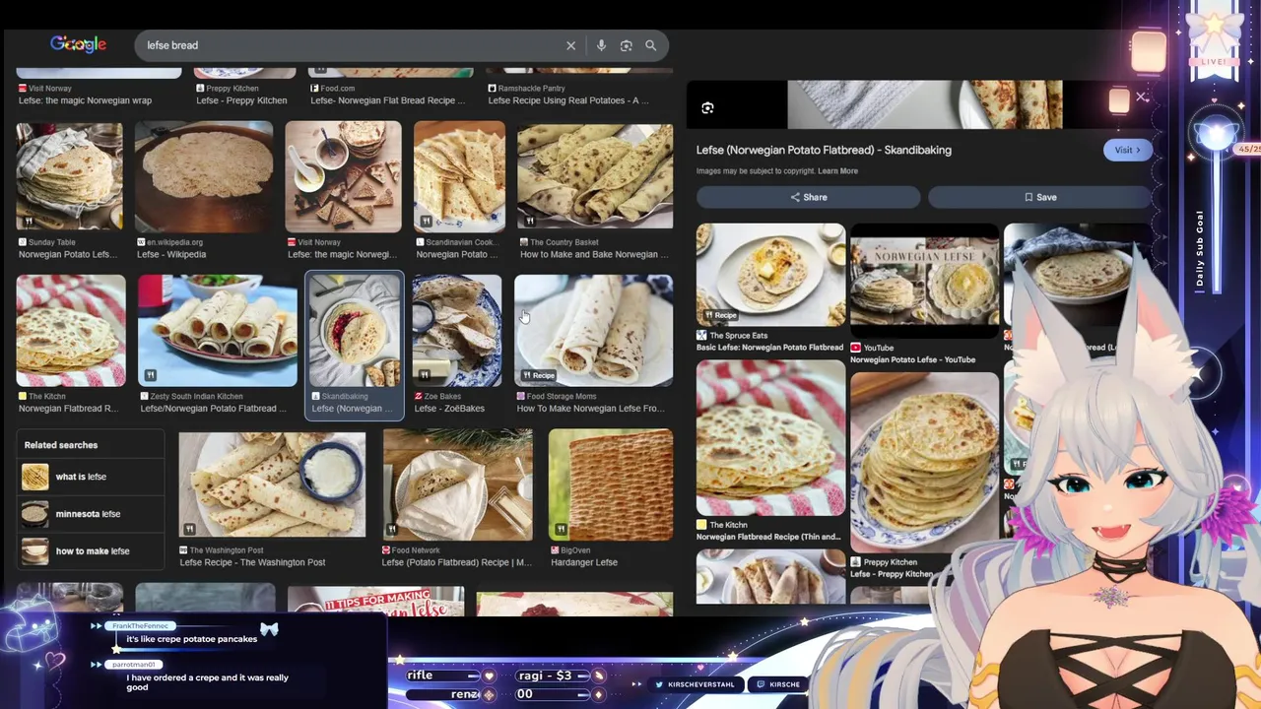Click 'Lefse Recipe - The Washington Post' caption
Viewport: 1261px width, 709px height.
click(x=252, y=562)
